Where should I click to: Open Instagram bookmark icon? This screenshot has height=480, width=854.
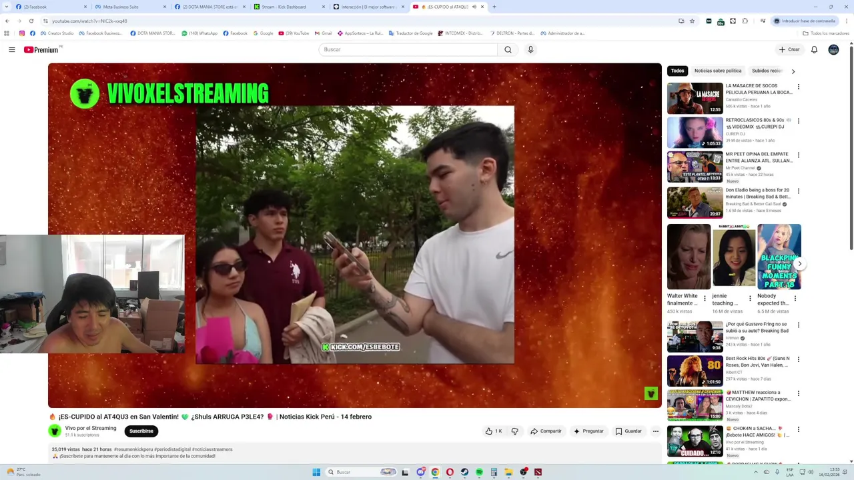click(x=22, y=33)
